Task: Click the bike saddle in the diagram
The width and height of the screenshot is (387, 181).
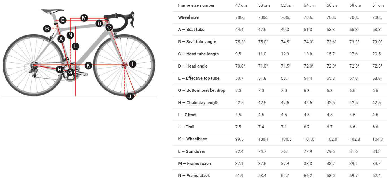Action: click(x=52, y=11)
